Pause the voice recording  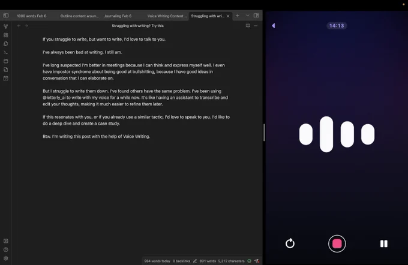click(384, 243)
